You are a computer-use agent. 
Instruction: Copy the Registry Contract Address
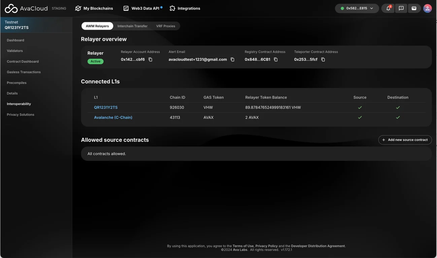(x=276, y=60)
